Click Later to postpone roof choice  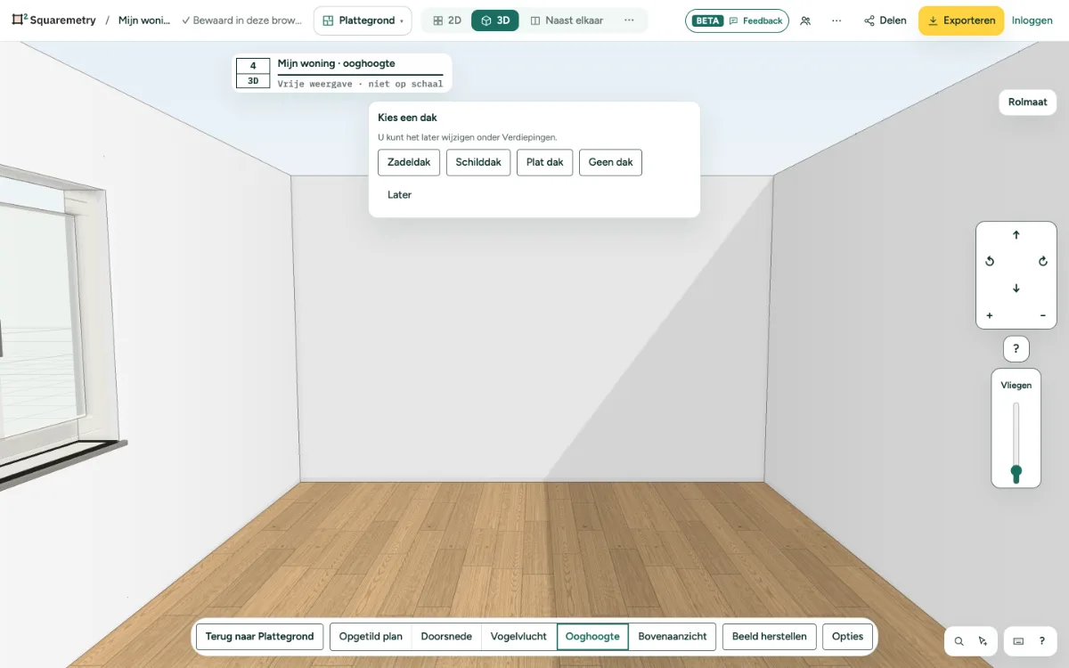point(399,195)
